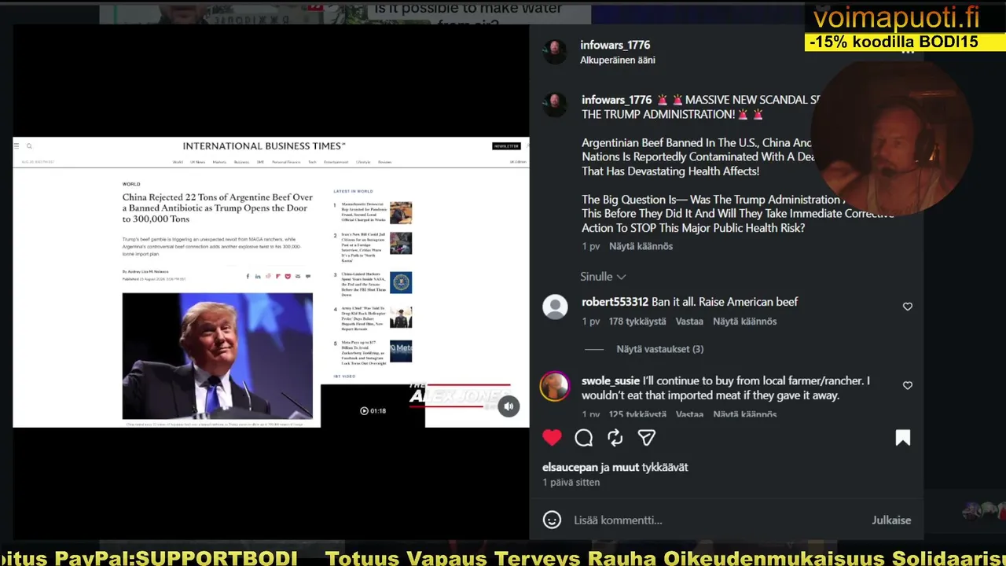The height and width of the screenshot is (566, 1006).
Task: Open the FBI seal story thumbnail
Action: 401,282
